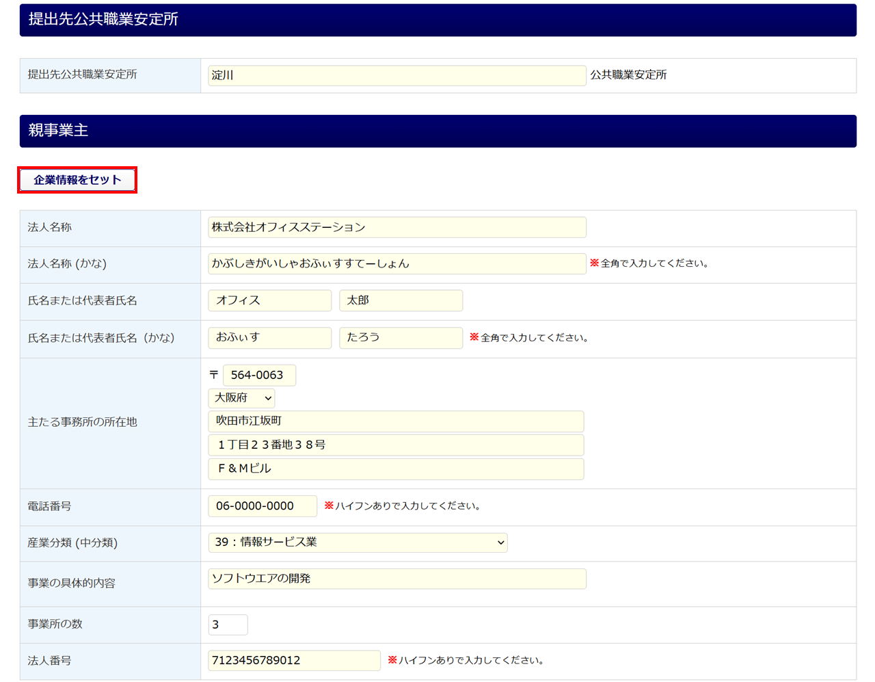This screenshot has width=875, height=682.
Task: Click the 提出先公共職業安定所 section header bar
Action: [x=437, y=20]
